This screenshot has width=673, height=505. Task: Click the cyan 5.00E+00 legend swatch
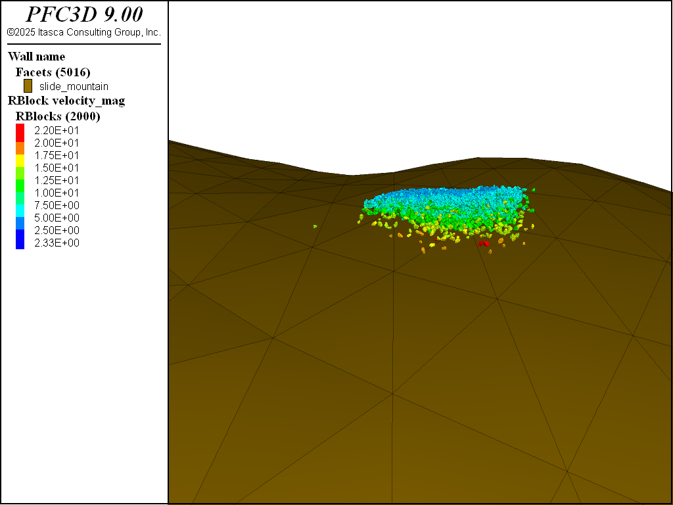(x=20, y=210)
